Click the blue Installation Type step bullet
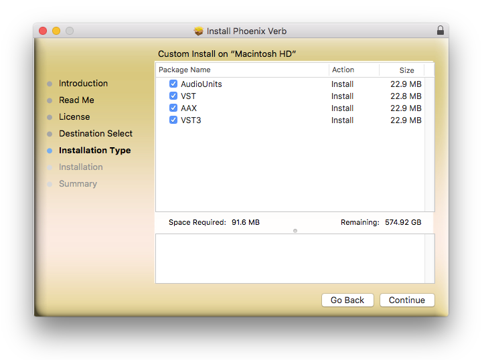Screen dimensions: 482x360 (x=50, y=151)
